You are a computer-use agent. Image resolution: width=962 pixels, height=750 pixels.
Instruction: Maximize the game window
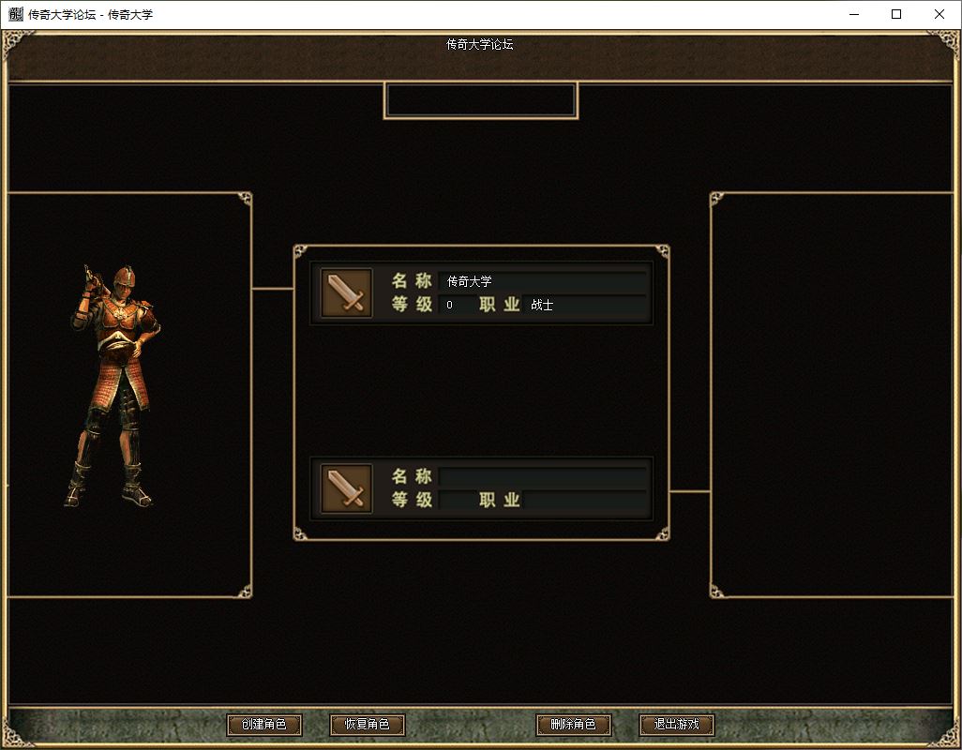896,14
